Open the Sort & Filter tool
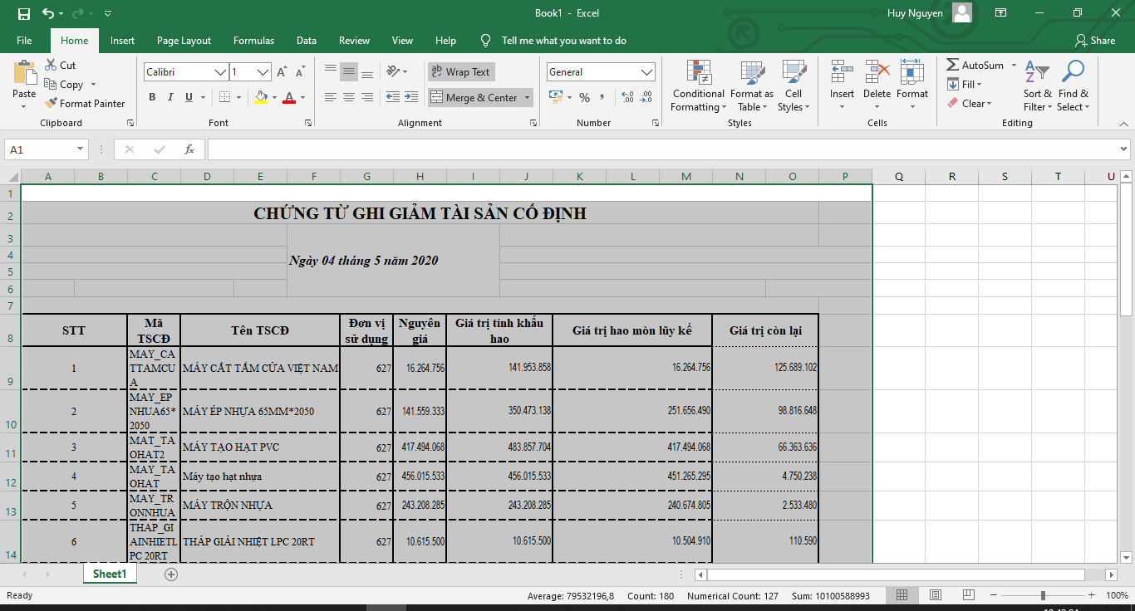The image size is (1135, 611). point(1037,86)
